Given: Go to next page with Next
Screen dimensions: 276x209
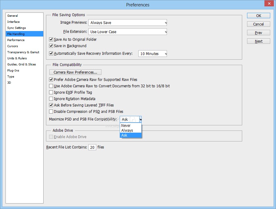Looking at the screenshot, I should click(x=259, y=41).
